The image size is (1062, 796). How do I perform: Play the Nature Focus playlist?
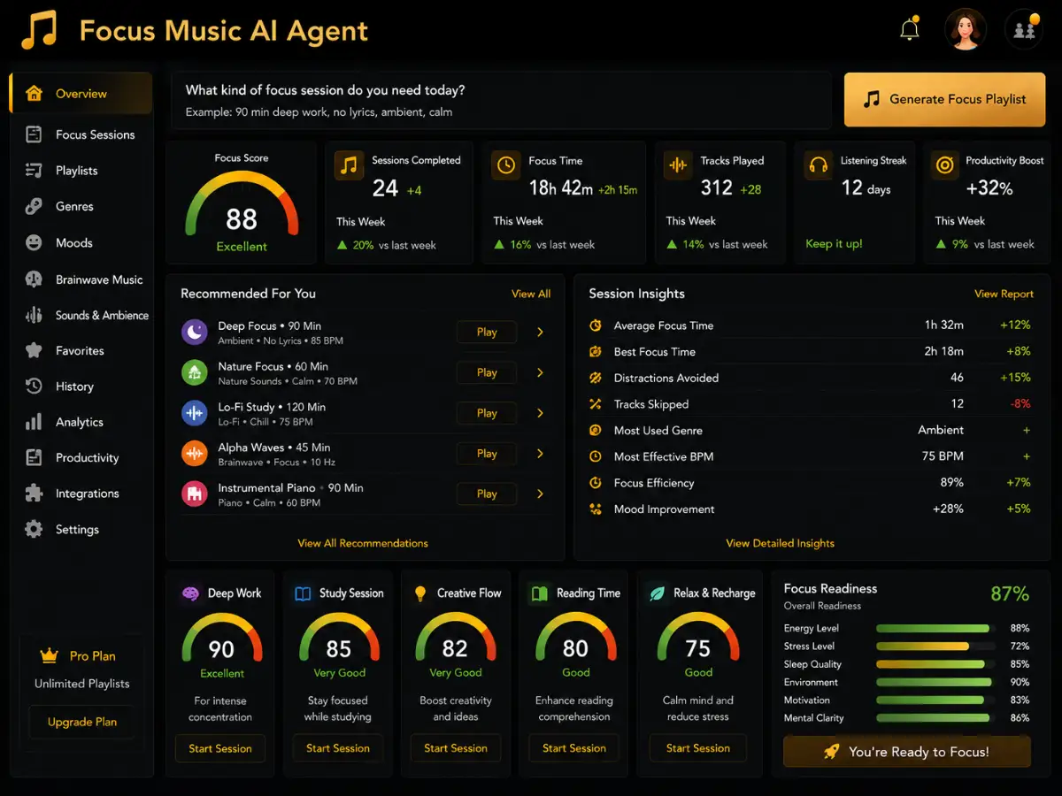click(487, 372)
